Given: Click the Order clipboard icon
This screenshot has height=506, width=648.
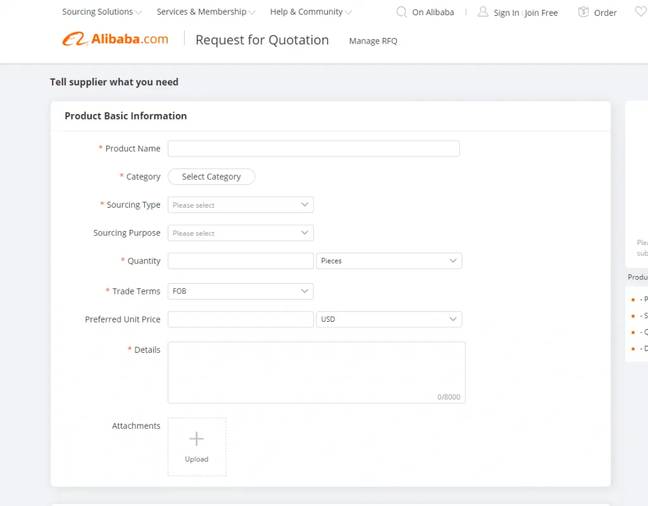Looking at the screenshot, I should click(583, 12).
